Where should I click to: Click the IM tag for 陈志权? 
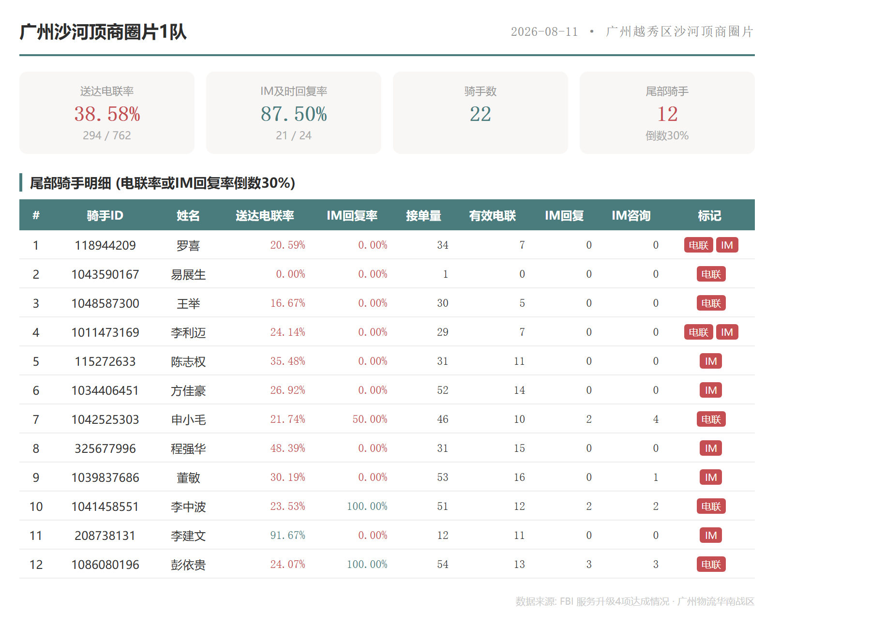click(x=711, y=361)
